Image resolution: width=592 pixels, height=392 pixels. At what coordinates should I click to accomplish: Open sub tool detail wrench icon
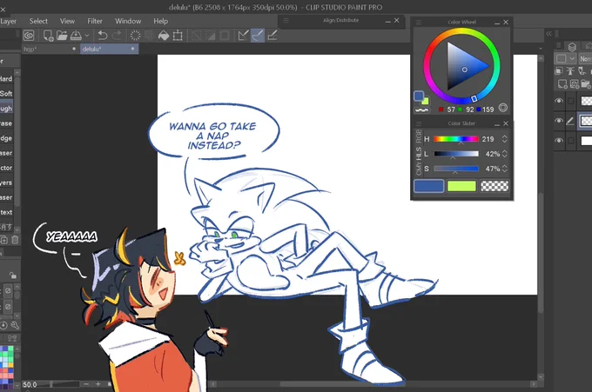click(15, 325)
